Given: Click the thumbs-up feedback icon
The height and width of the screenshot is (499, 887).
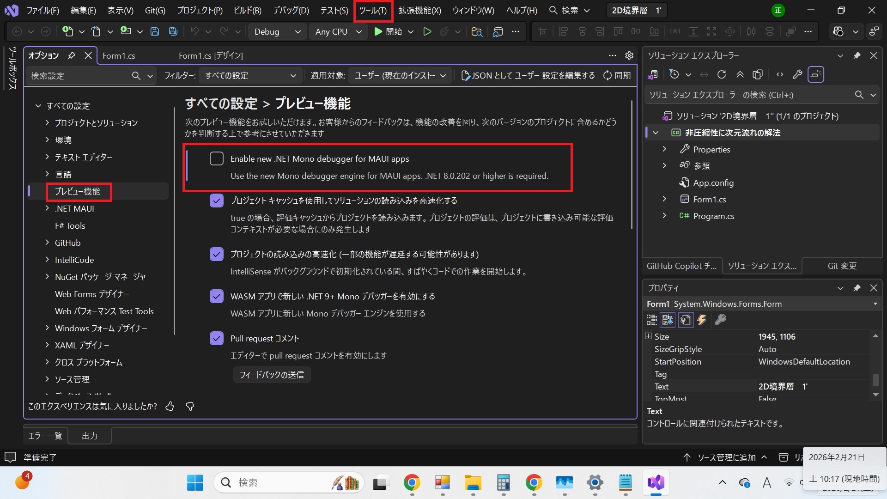Looking at the screenshot, I should point(170,406).
